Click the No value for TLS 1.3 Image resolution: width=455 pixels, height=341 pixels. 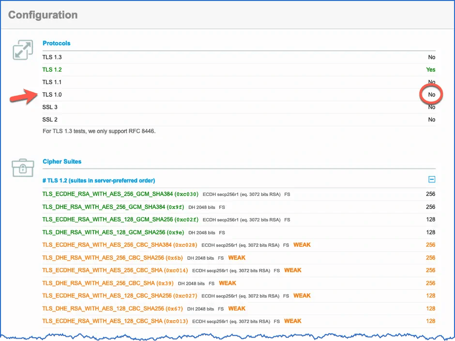(431, 57)
